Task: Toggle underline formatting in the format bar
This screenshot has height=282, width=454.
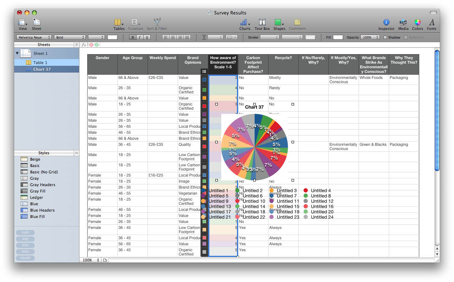Action: click(x=147, y=37)
